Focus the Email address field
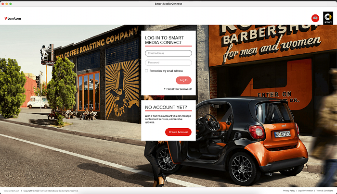 [x=168, y=53]
